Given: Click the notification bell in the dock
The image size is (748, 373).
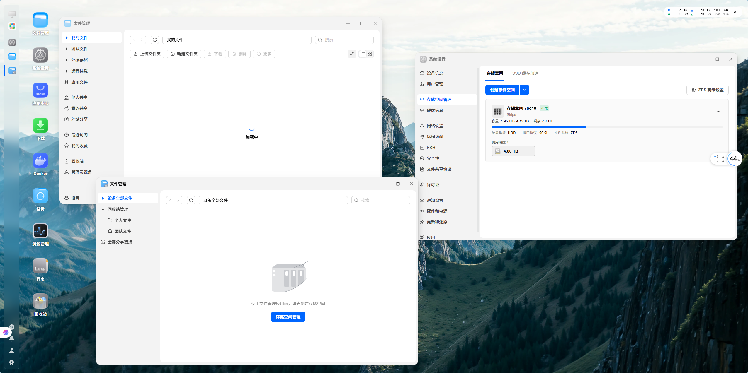Looking at the screenshot, I should [12, 339].
